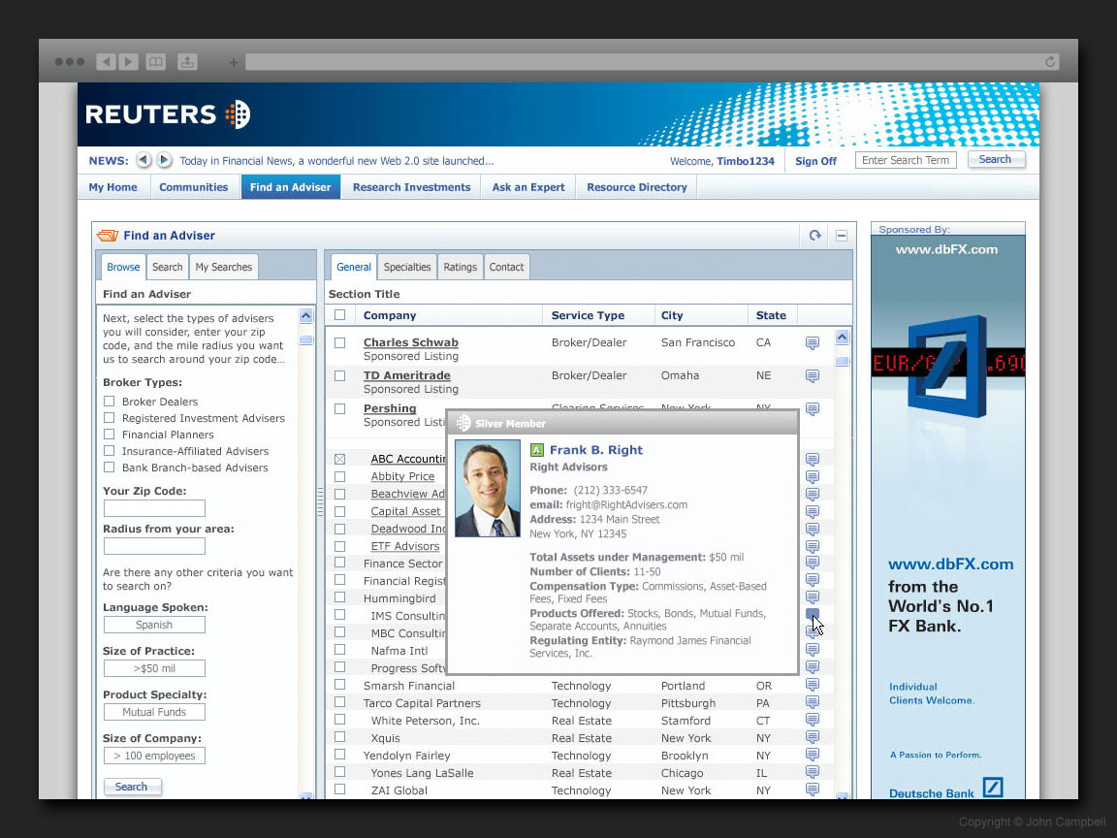Viewport: 1117px width, 838px height.
Task: Check Insurance-Affiliated Advisers checkbox
Action: click(x=109, y=450)
